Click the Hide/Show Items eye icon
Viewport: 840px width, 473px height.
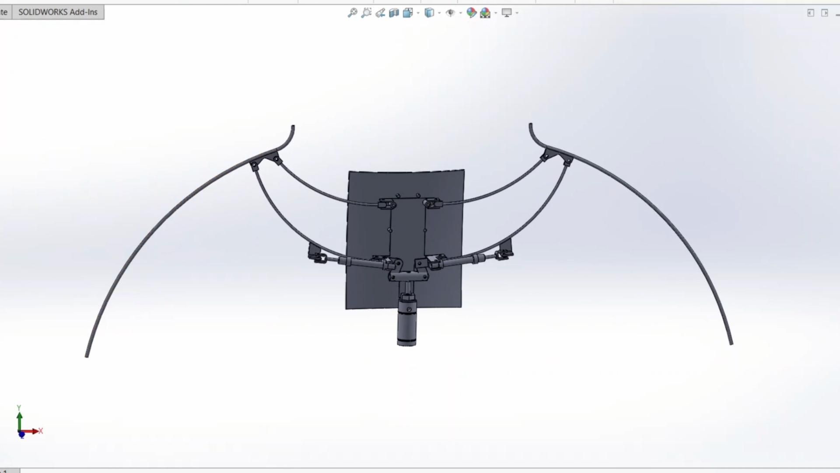[451, 13]
